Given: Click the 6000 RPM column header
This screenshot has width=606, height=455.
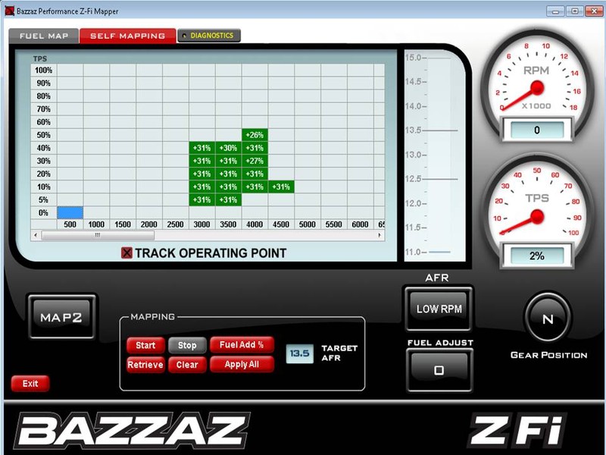Looking at the screenshot, I should click(x=360, y=224).
